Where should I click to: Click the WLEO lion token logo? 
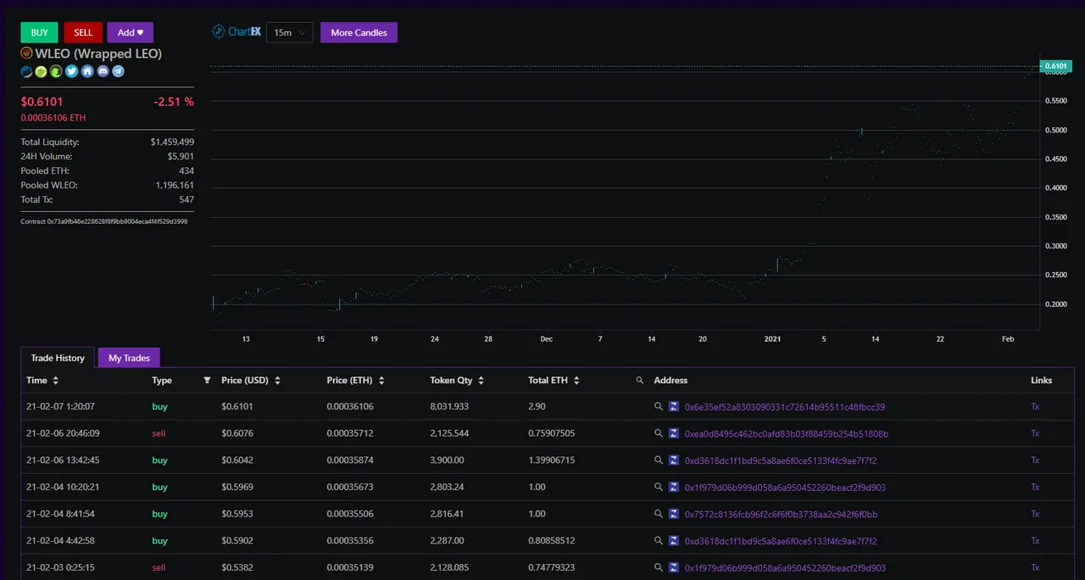point(26,53)
